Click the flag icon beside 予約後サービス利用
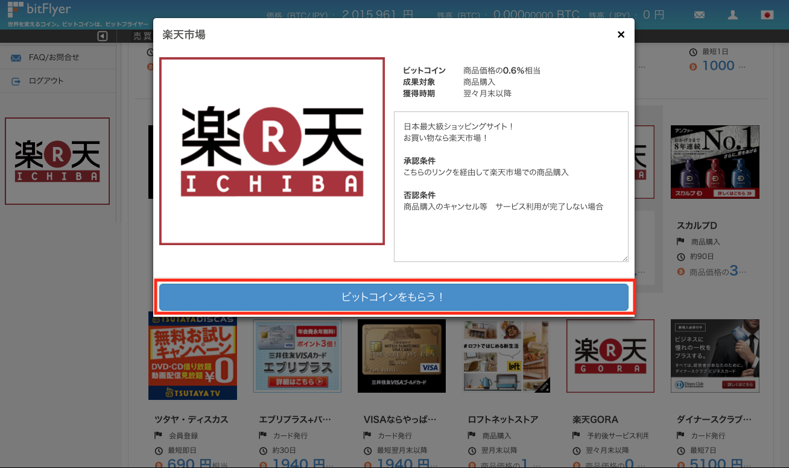Image resolution: width=789 pixels, height=468 pixels. [x=577, y=435]
